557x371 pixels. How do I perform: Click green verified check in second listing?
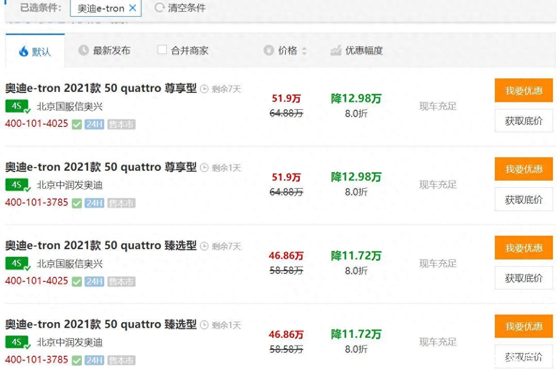(x=77, y=203)
